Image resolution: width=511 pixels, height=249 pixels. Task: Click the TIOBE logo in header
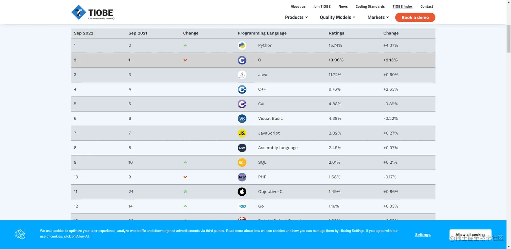point(93,12)
